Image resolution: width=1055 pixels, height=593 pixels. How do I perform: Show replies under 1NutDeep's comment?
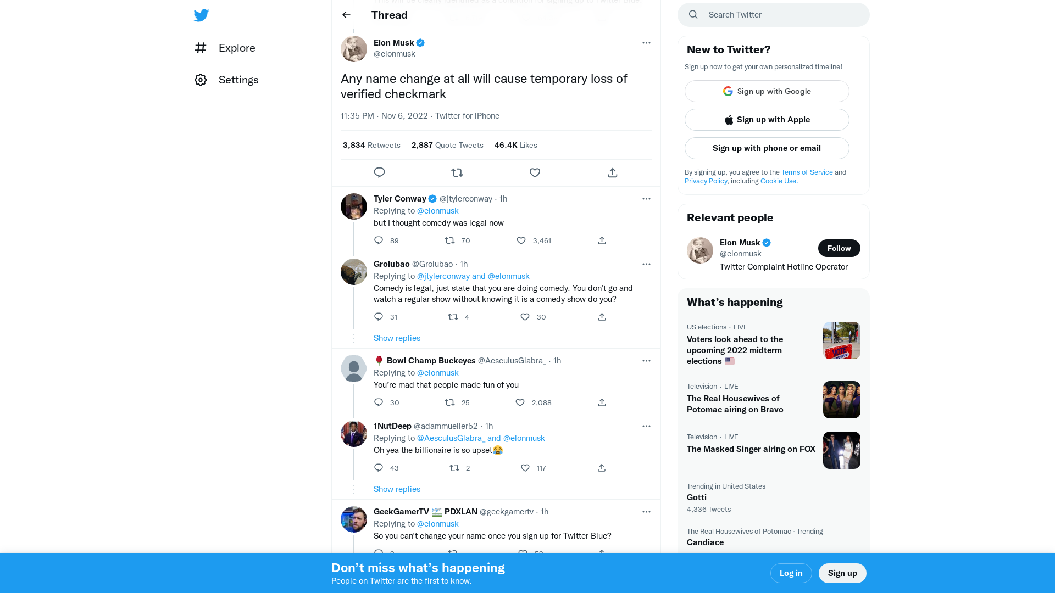point(397,489)
